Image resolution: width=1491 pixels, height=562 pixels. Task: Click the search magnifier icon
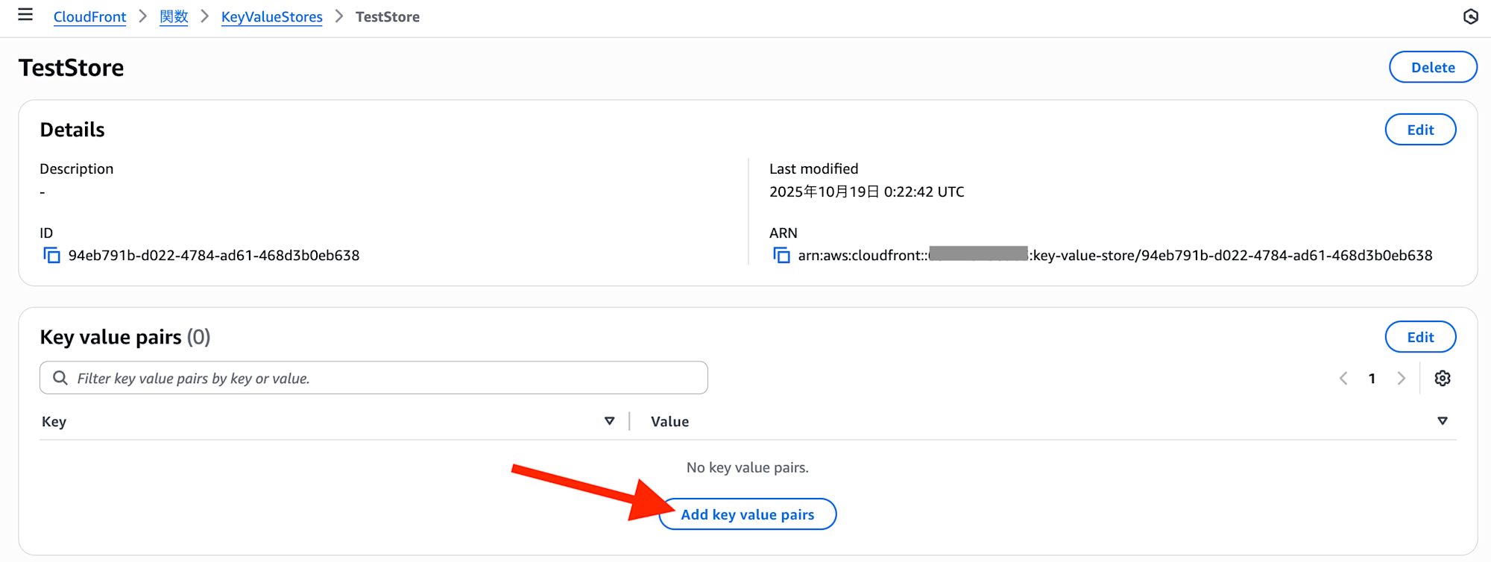click(x=60, y=378)
